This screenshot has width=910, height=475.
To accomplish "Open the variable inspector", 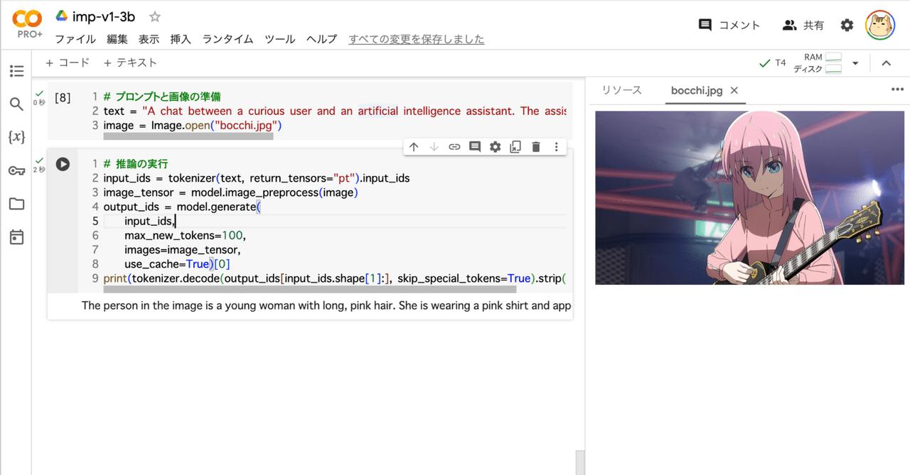I will 17,136.
